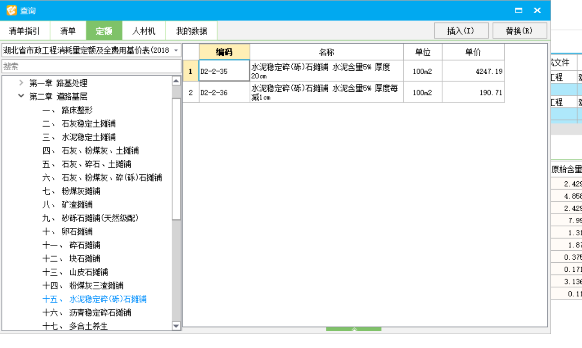Select code cell D2-2-36
The image size is (582, 348).
click(224, 93)
